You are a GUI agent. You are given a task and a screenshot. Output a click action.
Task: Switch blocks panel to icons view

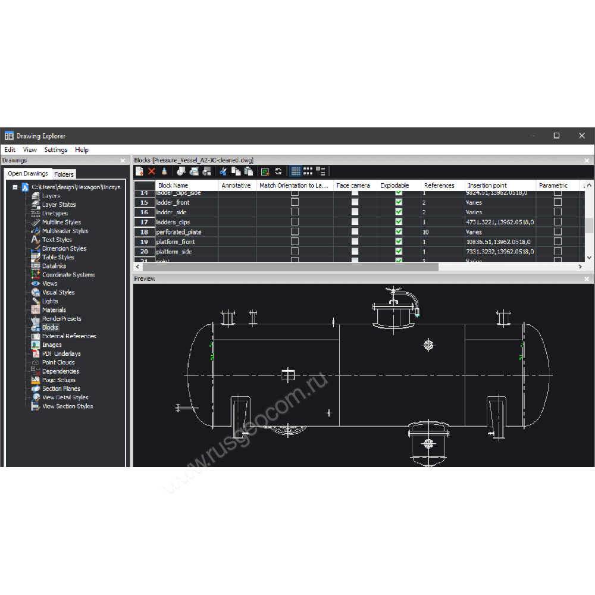coord(308,171)
